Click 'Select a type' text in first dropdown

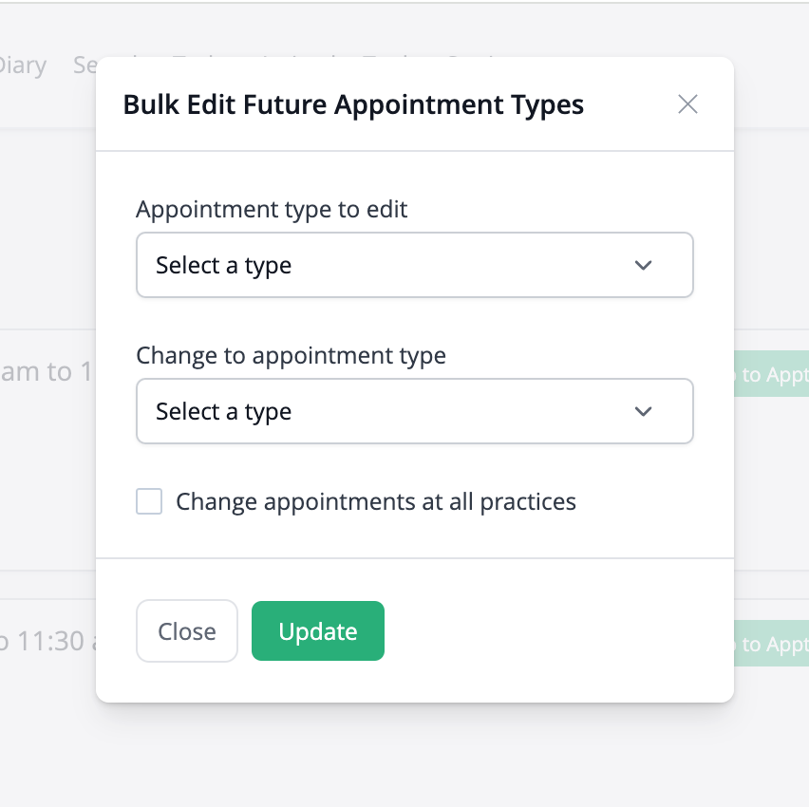pyautogui.click(x=223, y=266)
